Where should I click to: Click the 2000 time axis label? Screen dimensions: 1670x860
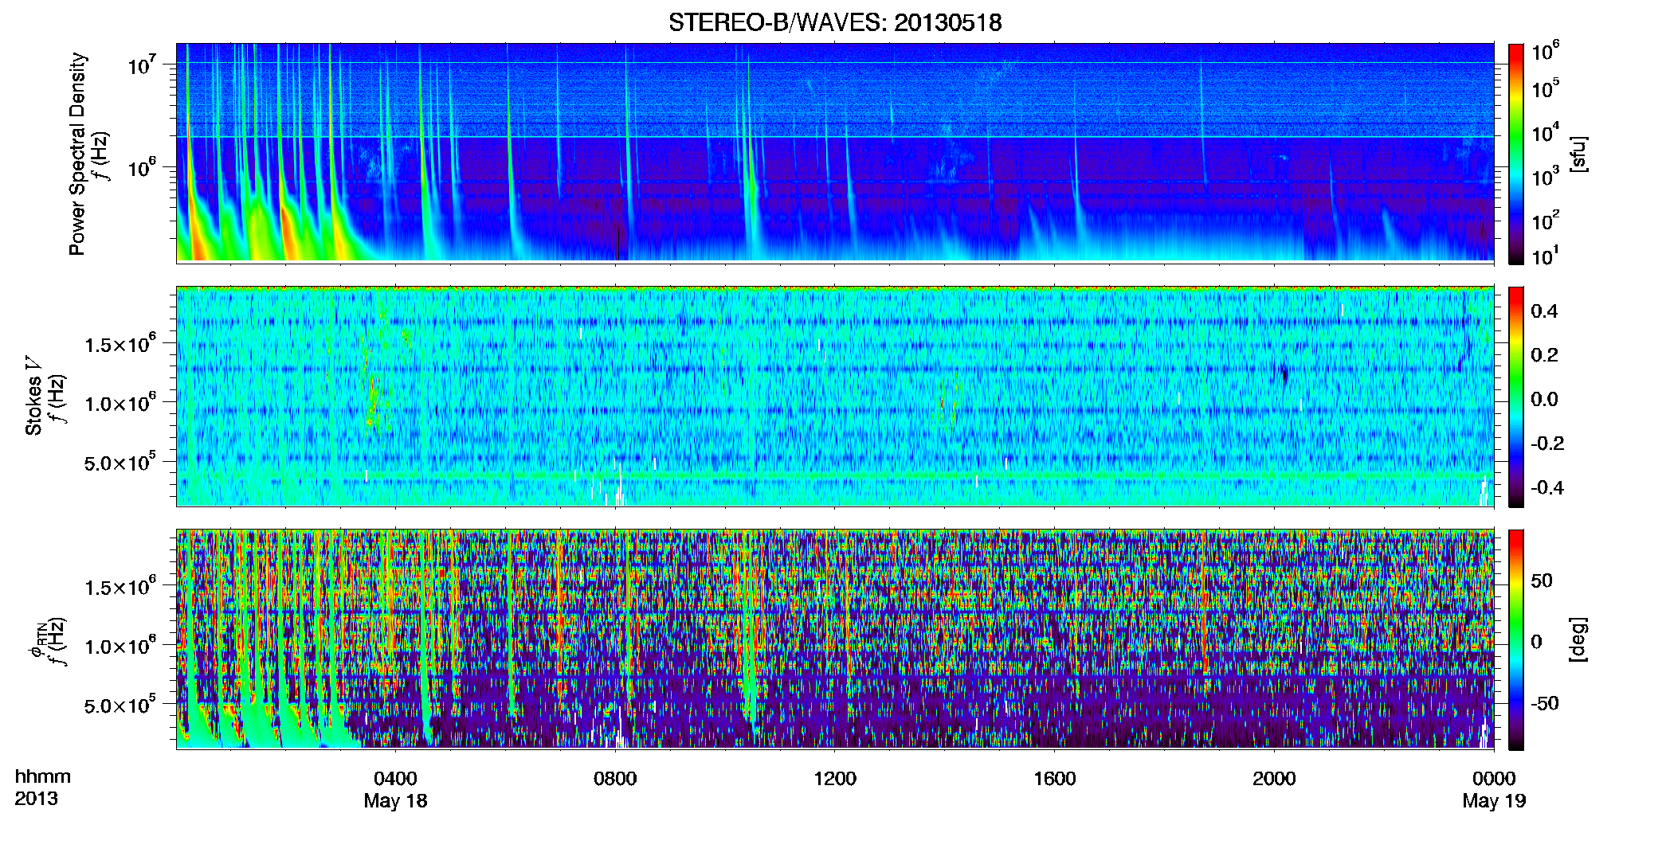1274,778
